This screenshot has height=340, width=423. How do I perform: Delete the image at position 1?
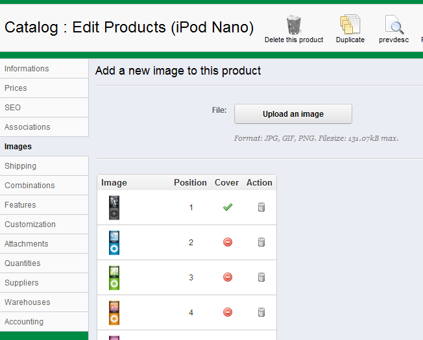tap(261, 208)
